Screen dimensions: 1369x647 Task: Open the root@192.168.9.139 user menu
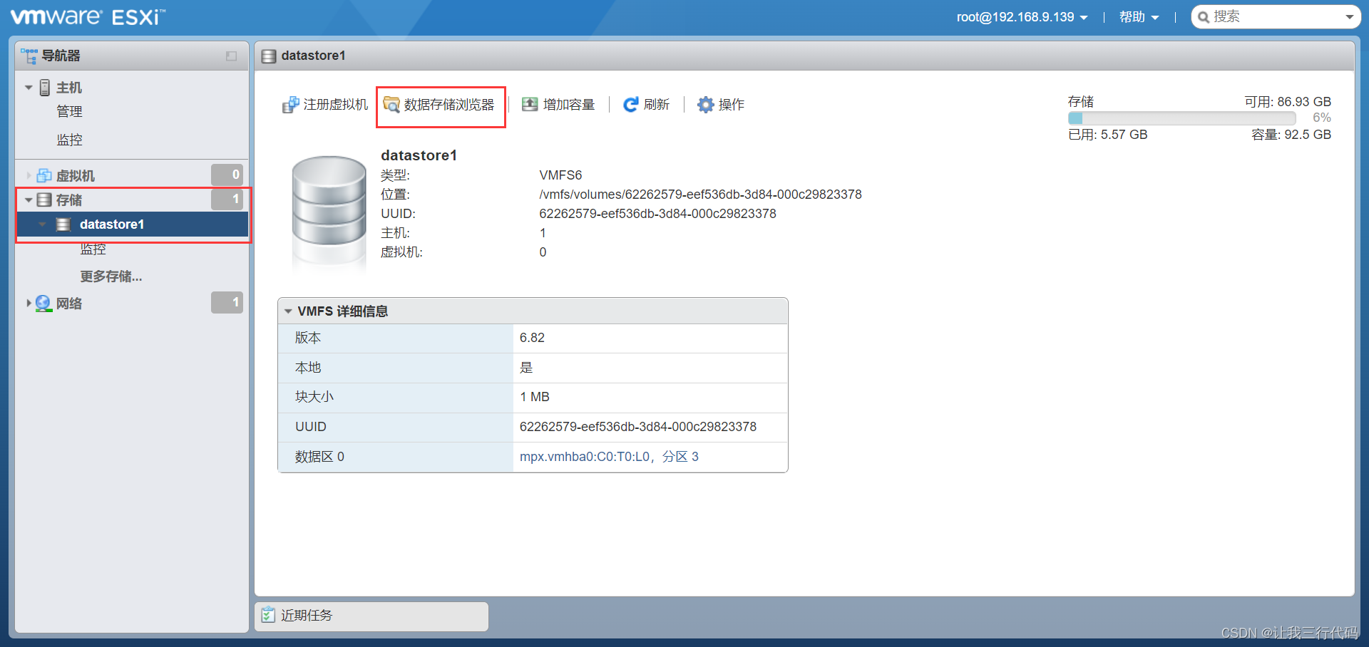click(x=1022, y=17)
